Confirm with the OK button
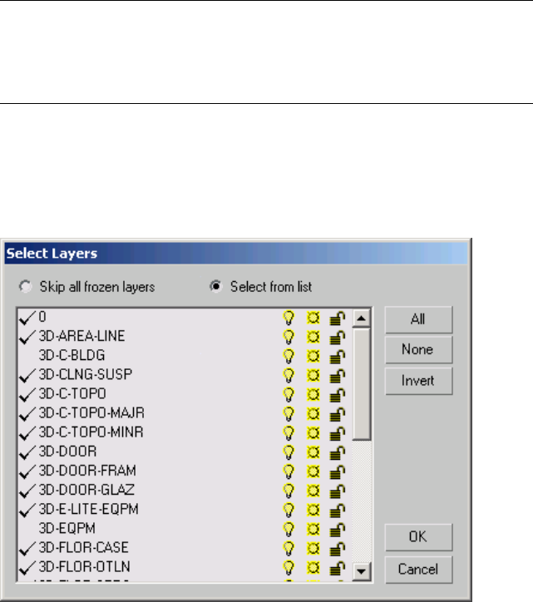 418,537
